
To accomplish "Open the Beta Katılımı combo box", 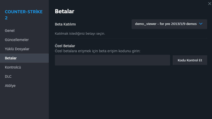I will point(169,24).
